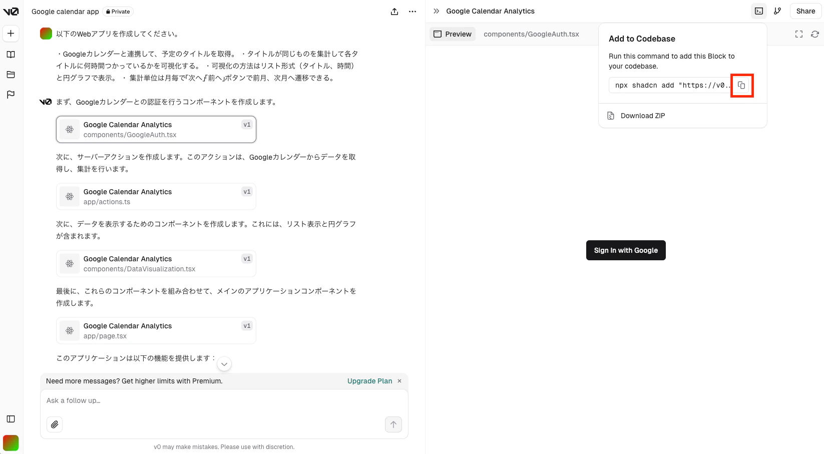Click the React icon on app/actions.ts card
Image resolution: width=824 pixels, height=454 pixels.
click(70, 197)
